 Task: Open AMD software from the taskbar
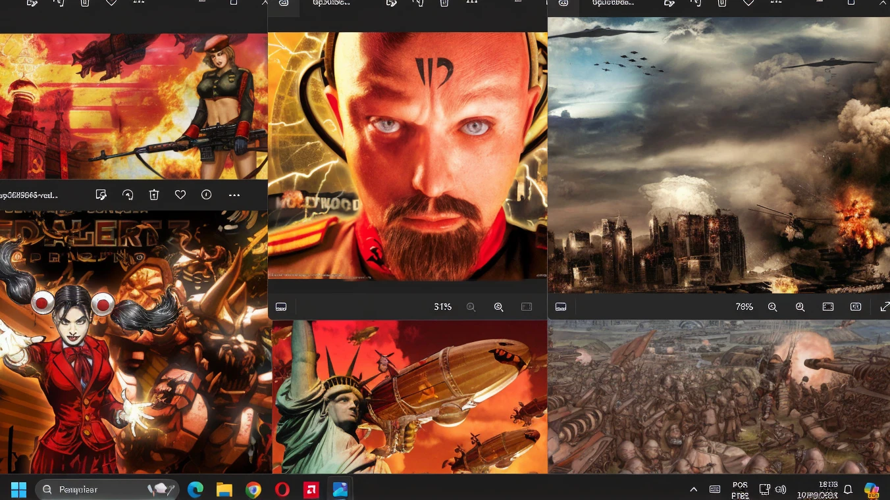(x=311, y=489)
